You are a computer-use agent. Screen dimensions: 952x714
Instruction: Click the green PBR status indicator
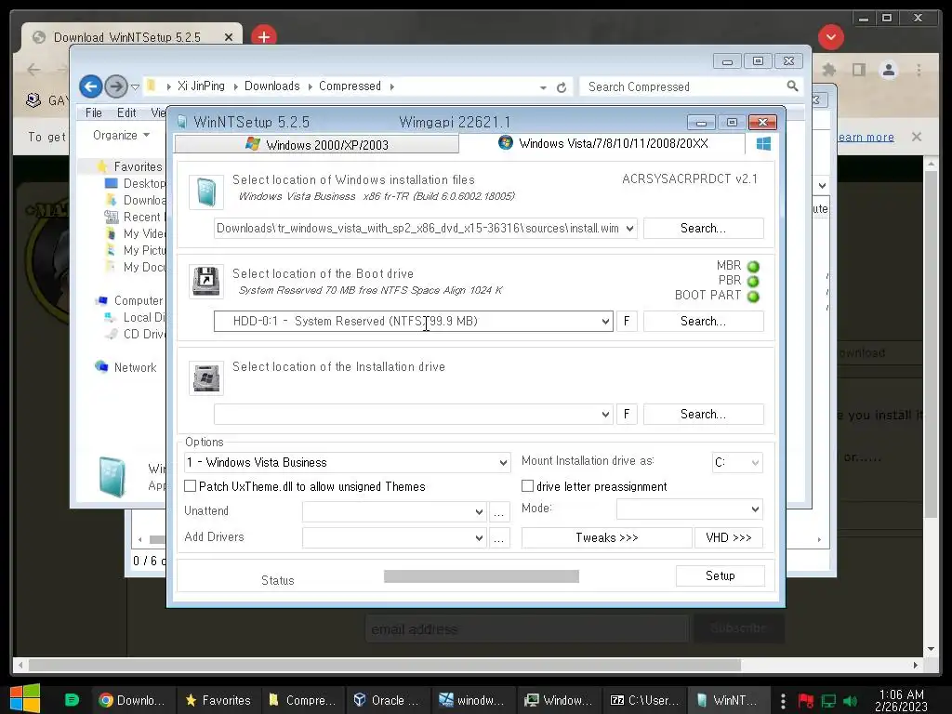click(753, 281)
